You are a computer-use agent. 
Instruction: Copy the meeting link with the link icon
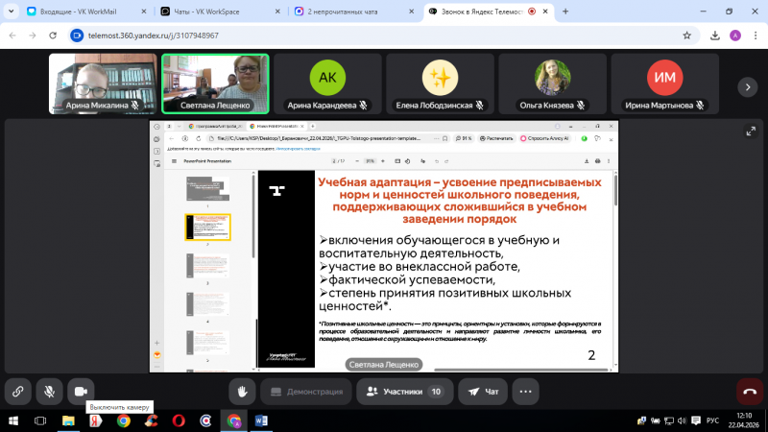click(x=17, y=391)
